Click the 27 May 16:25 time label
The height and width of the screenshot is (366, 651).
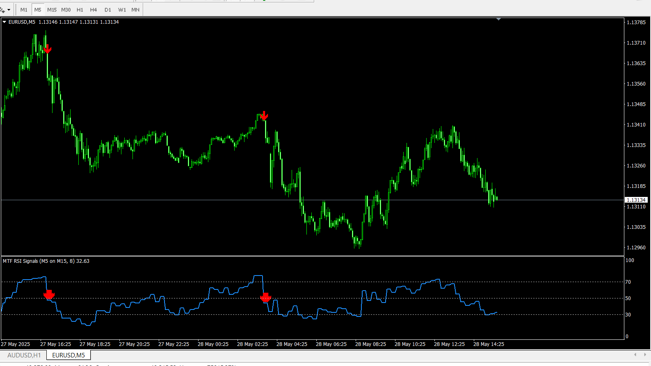[x=56, y=344]
